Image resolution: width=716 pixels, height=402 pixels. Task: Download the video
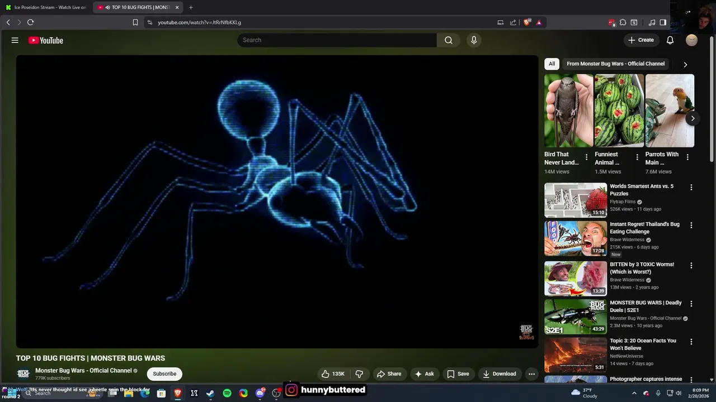pos(500,374)
